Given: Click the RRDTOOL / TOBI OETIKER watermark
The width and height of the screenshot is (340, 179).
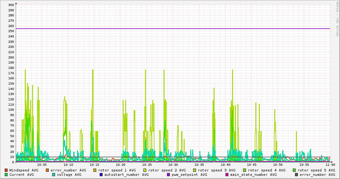Looking at the screenshot, I should coord(337,19).
